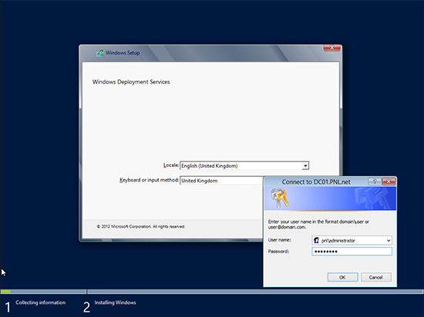The width and height of the screenshot is (424, 317).
Task: Click the 'Connect to DC01.PNL.net' title text
Action: pos(316,182)
